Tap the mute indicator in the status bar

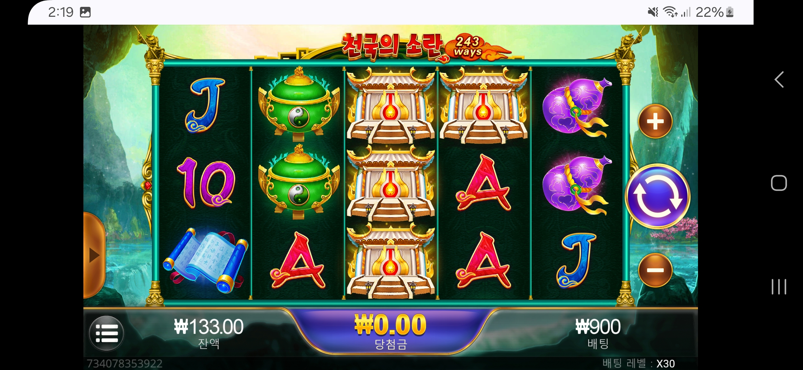coord(653,12)
